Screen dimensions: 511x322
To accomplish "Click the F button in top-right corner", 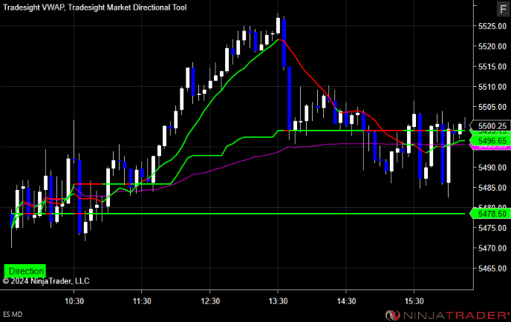I will pyautogui.click(x=503, y=9).
